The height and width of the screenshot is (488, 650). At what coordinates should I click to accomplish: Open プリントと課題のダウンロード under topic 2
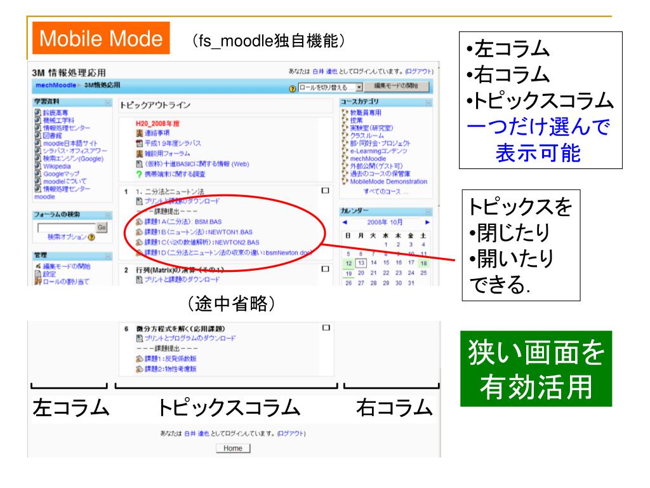(x=182, y=280)
